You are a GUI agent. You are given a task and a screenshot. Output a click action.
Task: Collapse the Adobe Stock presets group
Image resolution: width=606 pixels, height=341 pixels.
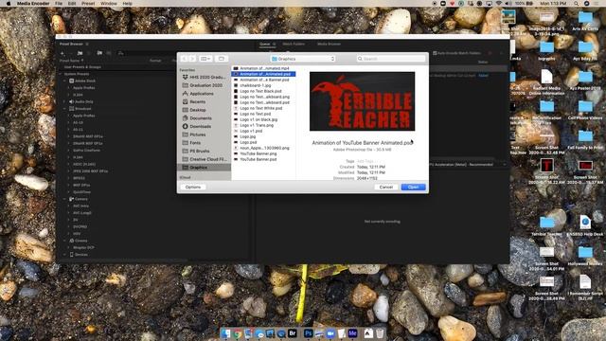click(x=65, y=81)
